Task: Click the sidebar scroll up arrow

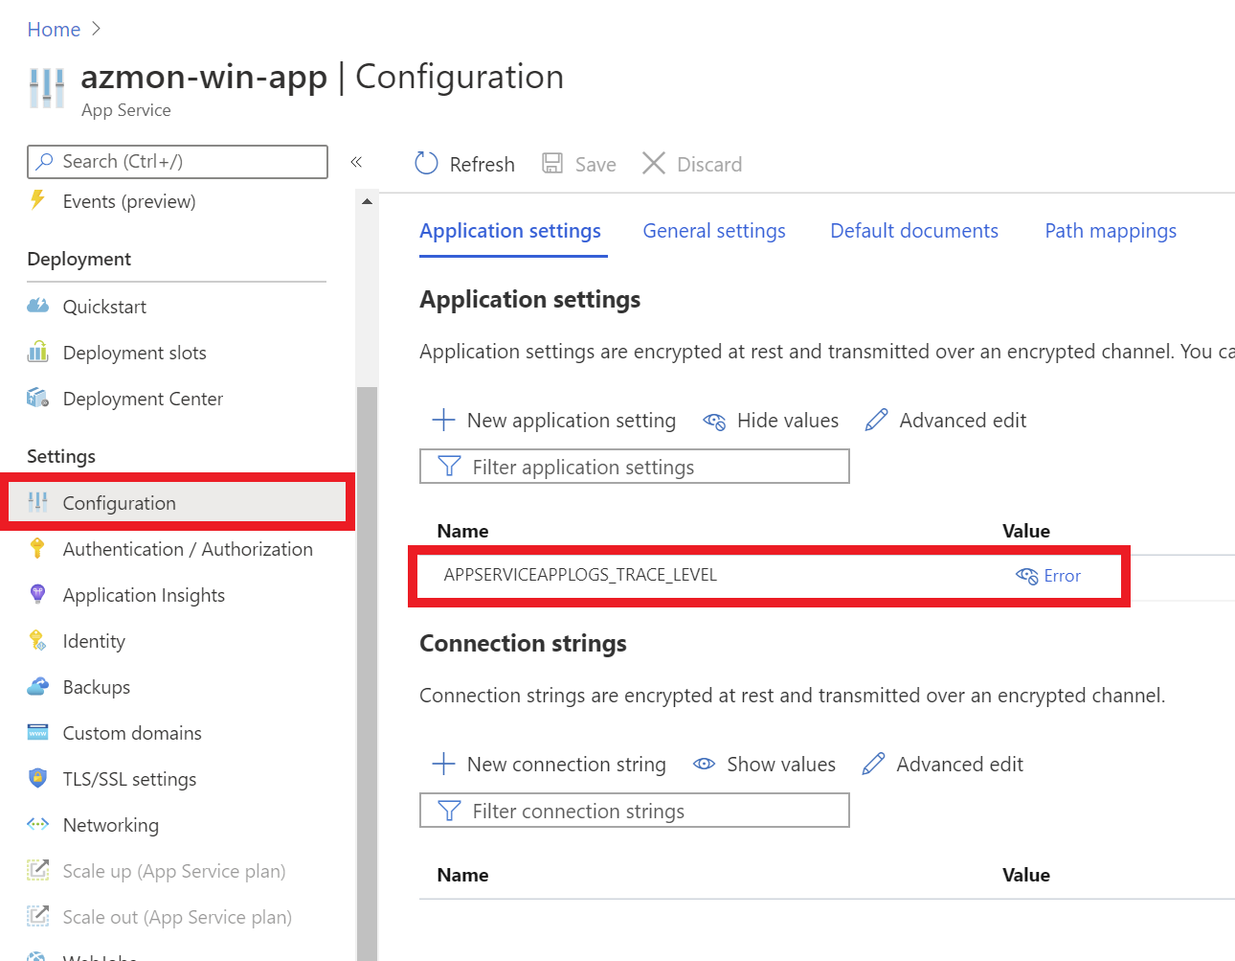Action: coord(367,202)
